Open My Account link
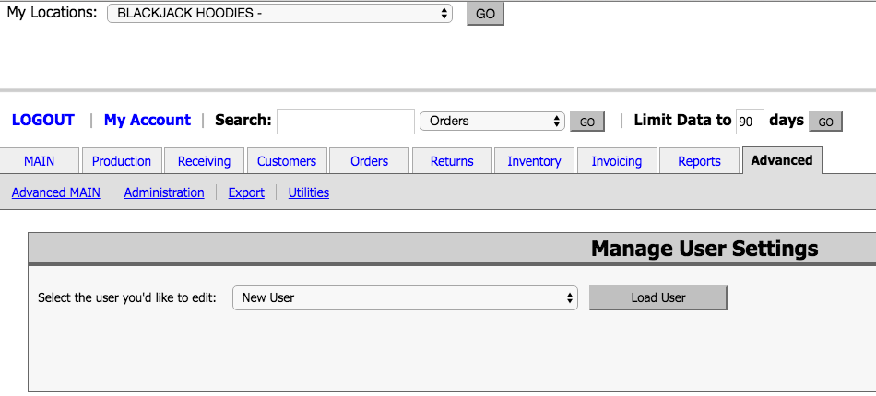Viewport: 876px width, 396px height. pyautogui.click(x=148, y=121)
